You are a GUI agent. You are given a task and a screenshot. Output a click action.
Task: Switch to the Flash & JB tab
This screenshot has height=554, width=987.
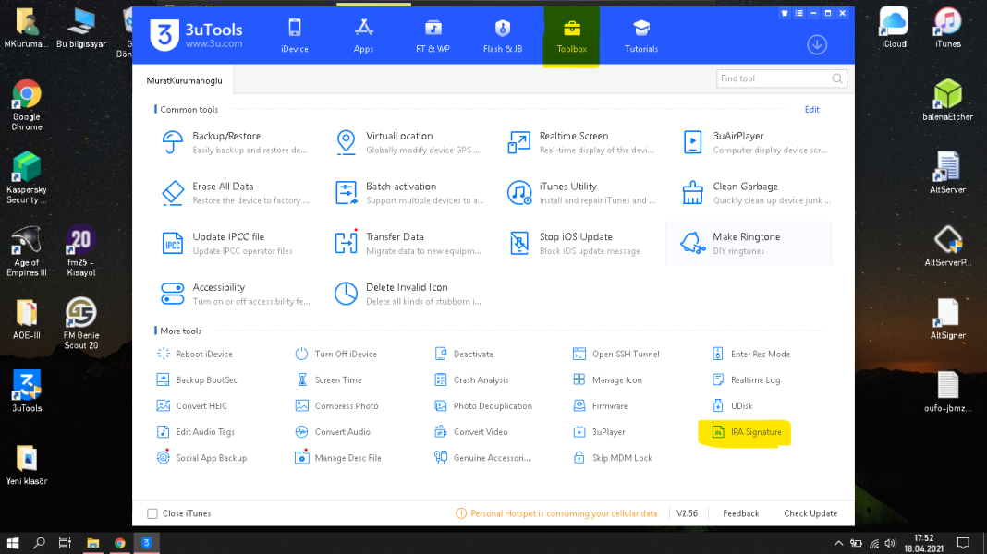[502, 36]
